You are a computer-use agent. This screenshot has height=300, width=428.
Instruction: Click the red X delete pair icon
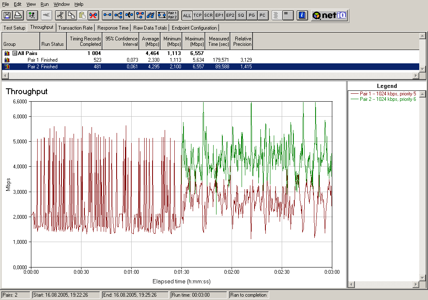(93, 15)
